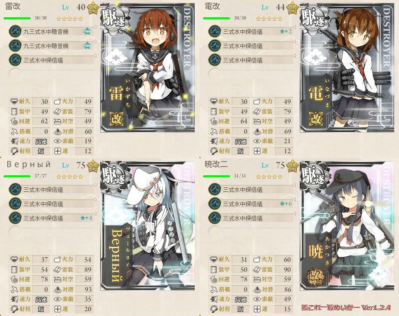The image size is (399, 316).
Task: Click the 雷改 ship name header
Action: pyautogui.click(x=13, y=6)
